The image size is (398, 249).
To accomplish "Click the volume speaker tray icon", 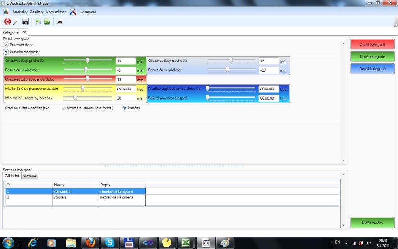I will [369, 243].
